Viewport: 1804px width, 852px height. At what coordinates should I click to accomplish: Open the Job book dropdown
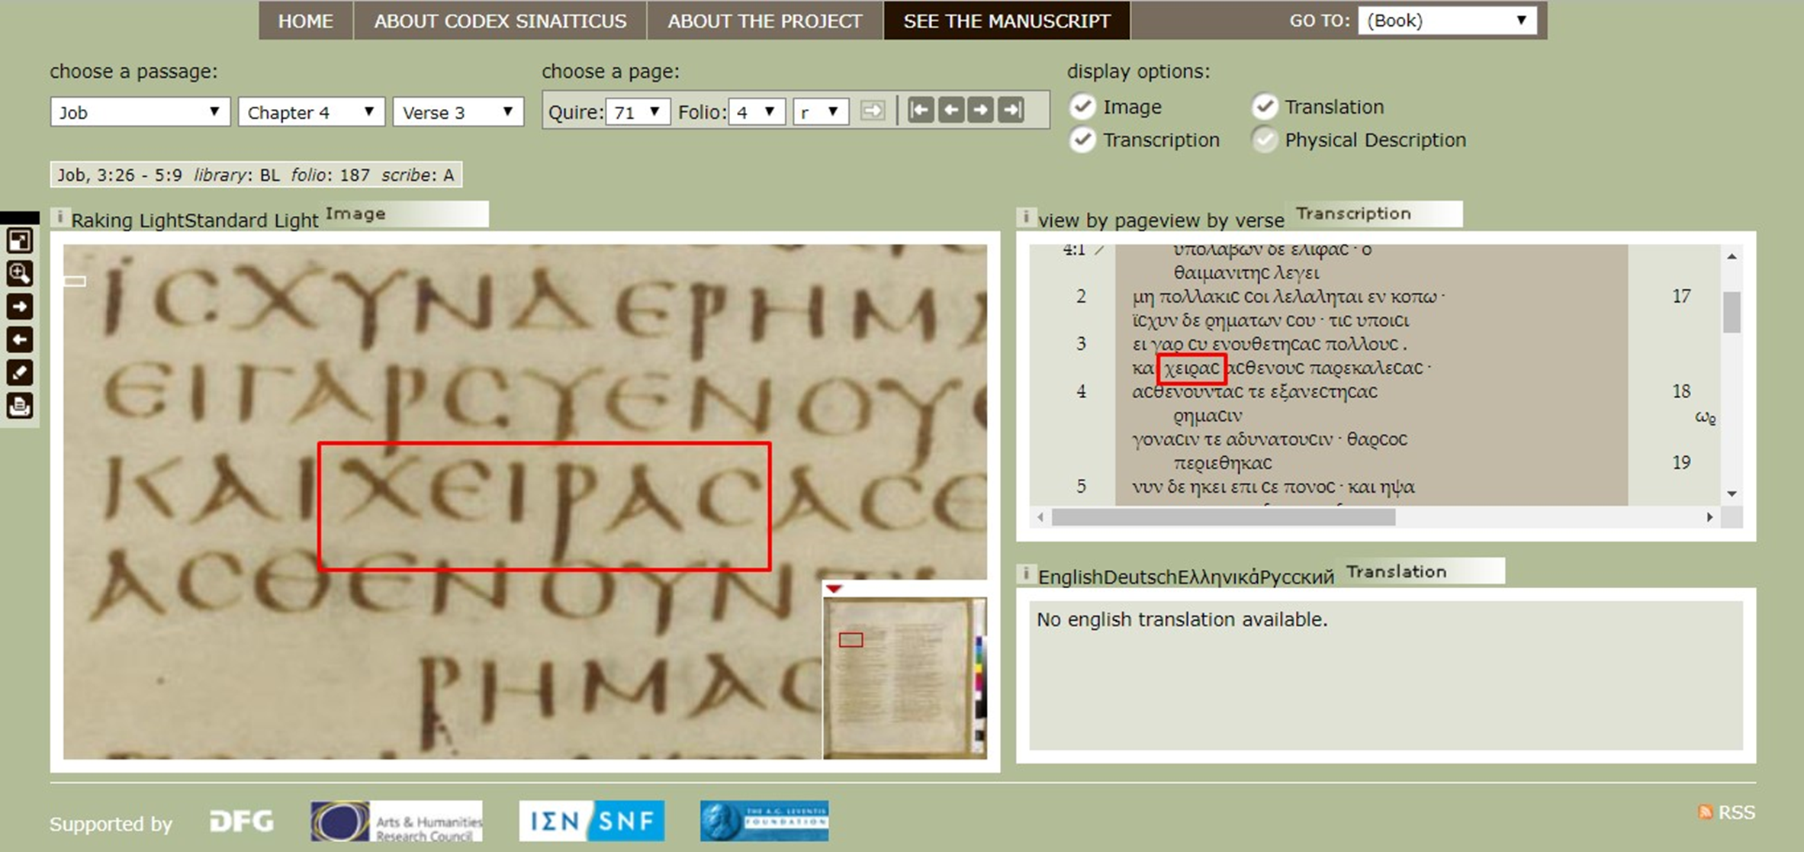(x=140, y=112)
